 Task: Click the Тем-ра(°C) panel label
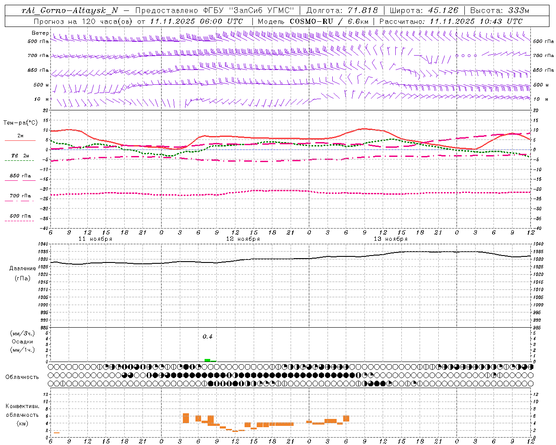[20, 123]
